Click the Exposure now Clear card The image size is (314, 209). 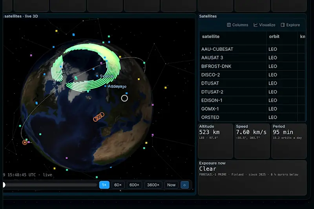[x=252, y=178]
